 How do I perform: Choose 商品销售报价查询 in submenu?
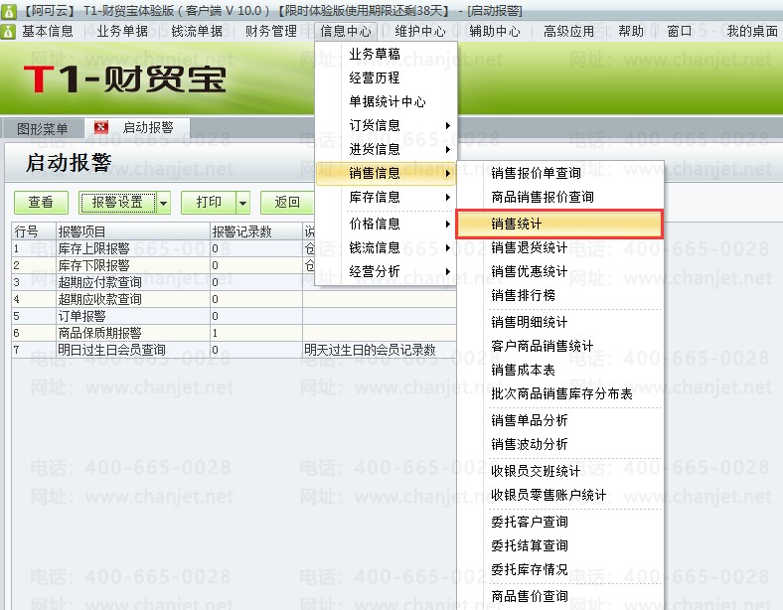tap(559, 197)
